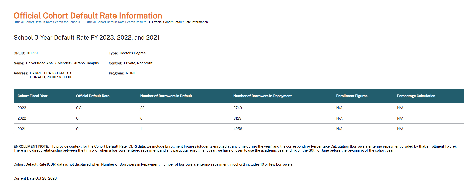Viewport: 464px width, 188px height.
Task: Click Enrollment Figures N/A in the 2023 row
Action: [x=339, y=108]
